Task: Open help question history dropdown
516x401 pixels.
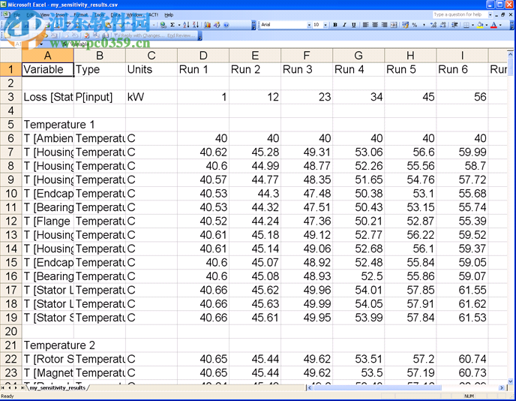Action: pyautogui.click(x=490, y=15)
